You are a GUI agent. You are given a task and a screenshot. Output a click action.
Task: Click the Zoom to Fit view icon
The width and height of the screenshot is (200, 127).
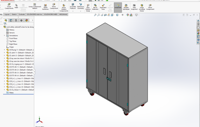(95, 15)
